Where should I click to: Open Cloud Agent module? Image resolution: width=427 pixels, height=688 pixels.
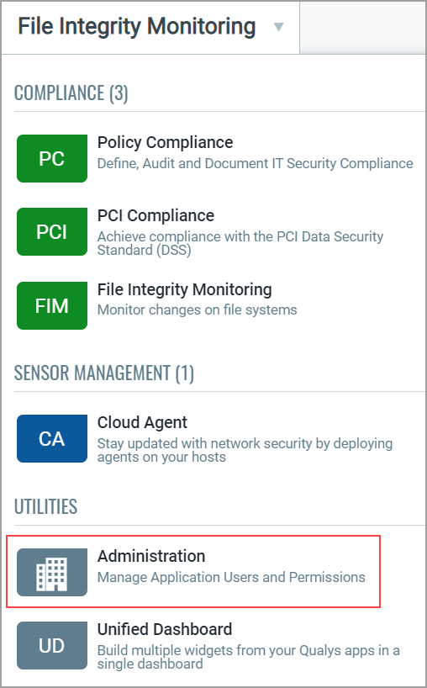(x=142, y=422)
